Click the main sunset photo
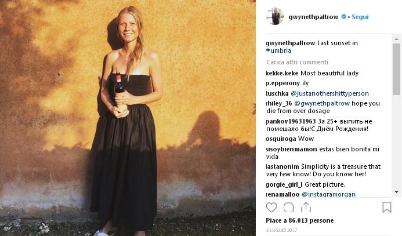The height and width of the screenshot is (236, 402). pos(128,118)
